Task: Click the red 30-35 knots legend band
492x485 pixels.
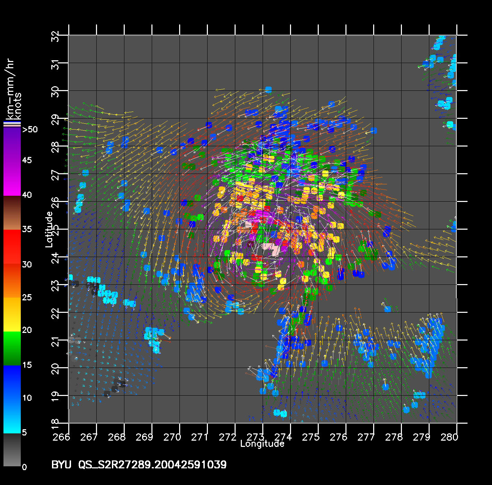Action: click(x=12, y=247)
